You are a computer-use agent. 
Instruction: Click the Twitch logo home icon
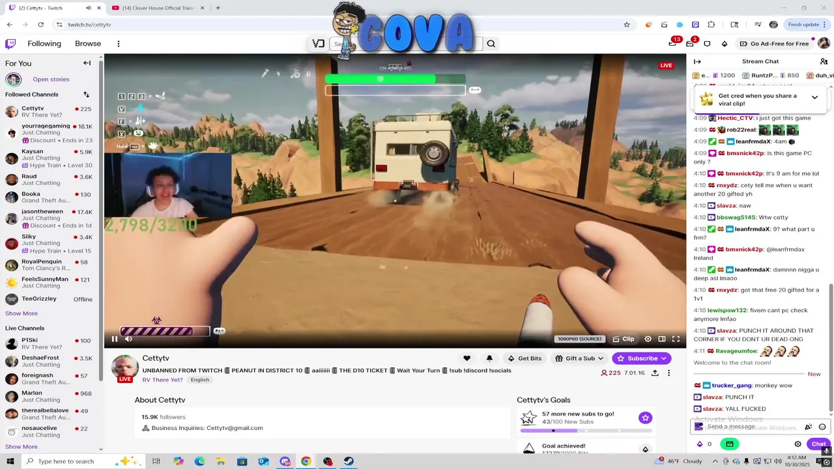point(10,44)
